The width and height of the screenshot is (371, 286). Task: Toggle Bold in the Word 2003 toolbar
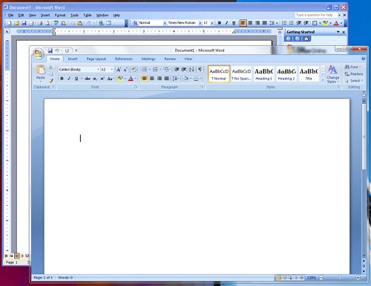pyautogui.click(x=220, y=23)
